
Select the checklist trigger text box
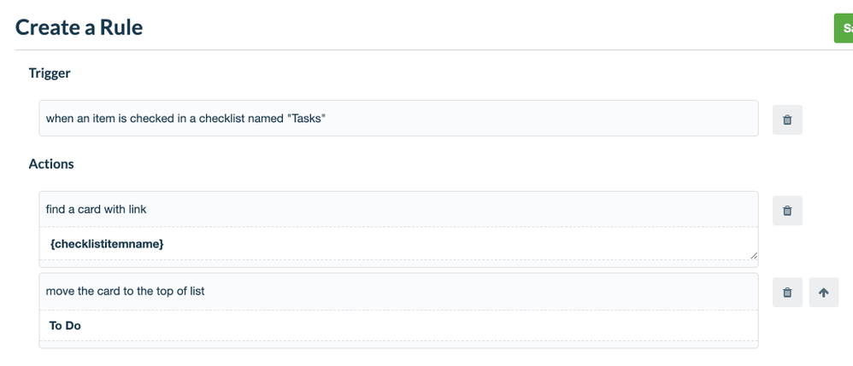pyautogui.click(x=399, y=119)
